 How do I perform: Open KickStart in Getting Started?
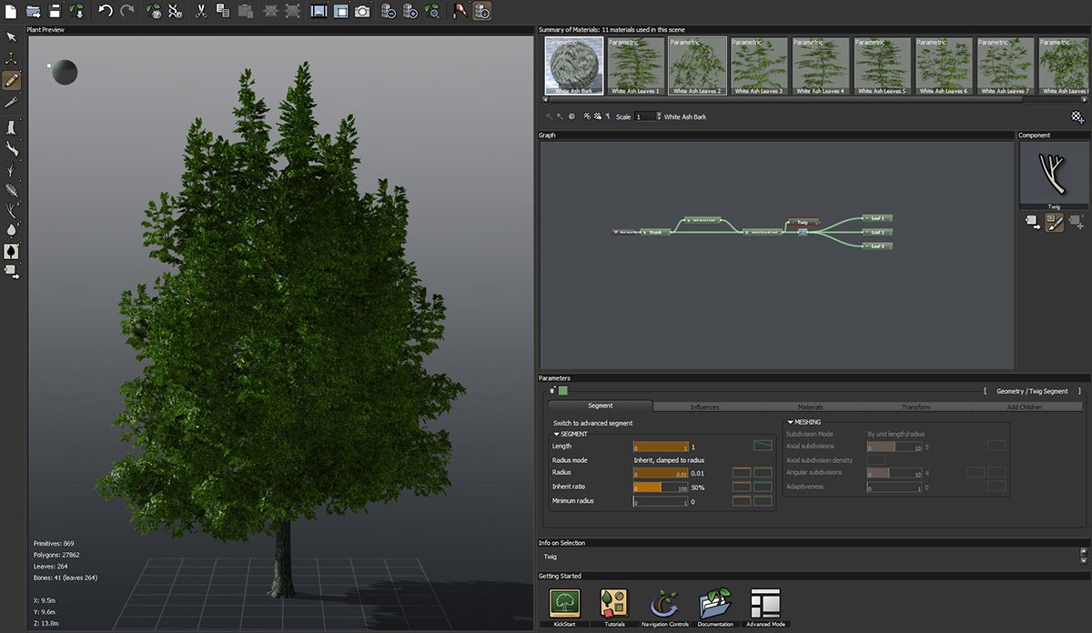(565, 606)
